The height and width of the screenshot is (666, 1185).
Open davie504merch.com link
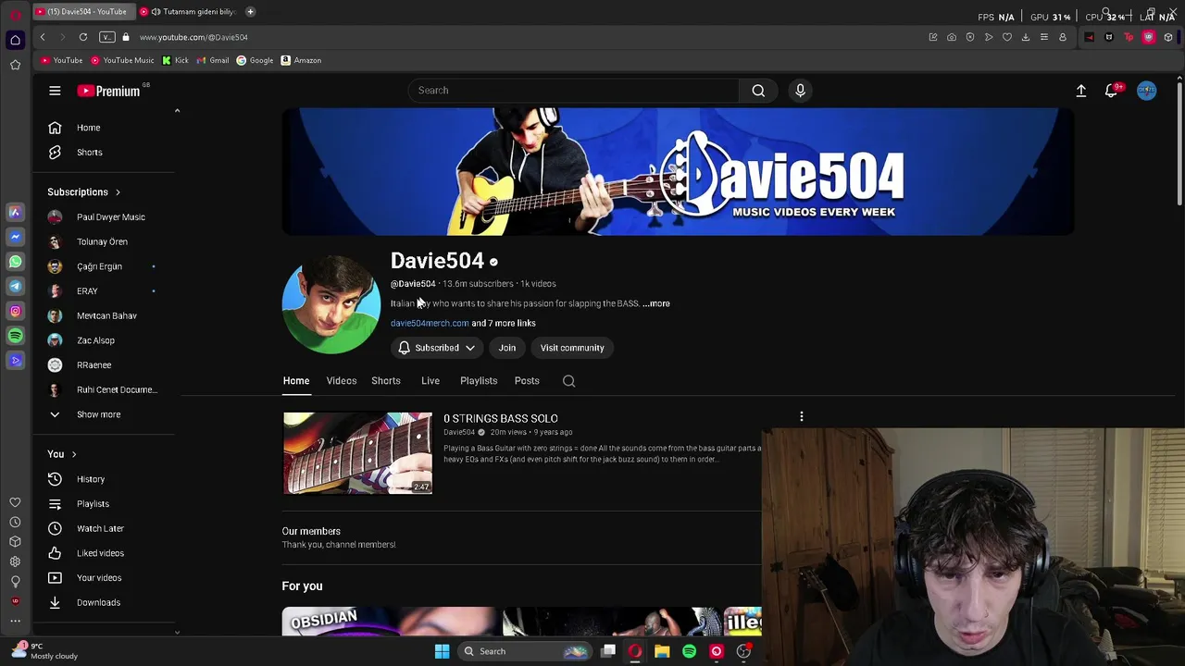(430, 323)
